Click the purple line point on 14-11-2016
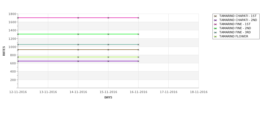Screen dimensions: 267x117 click(x=78, y=61)
